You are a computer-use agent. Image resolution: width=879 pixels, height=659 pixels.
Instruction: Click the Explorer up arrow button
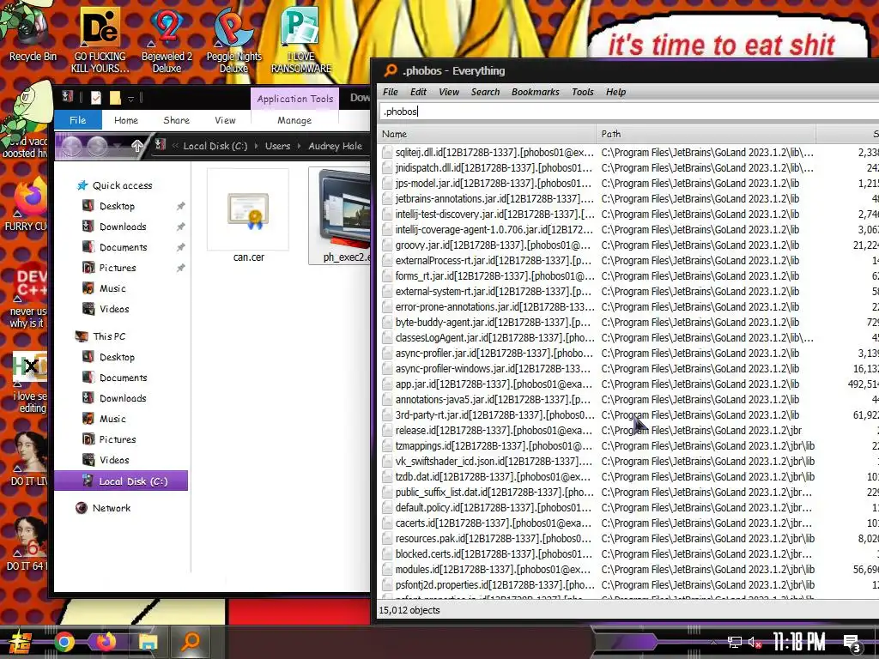point(136,146)
